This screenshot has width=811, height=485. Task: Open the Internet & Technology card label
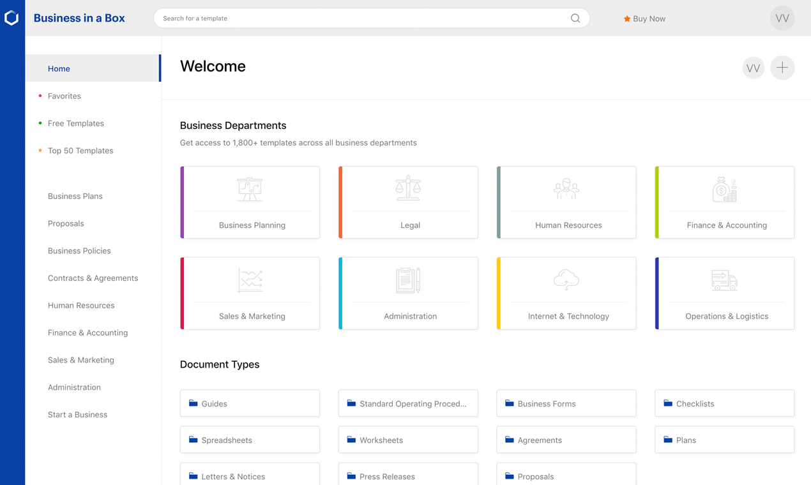[568, 317]
